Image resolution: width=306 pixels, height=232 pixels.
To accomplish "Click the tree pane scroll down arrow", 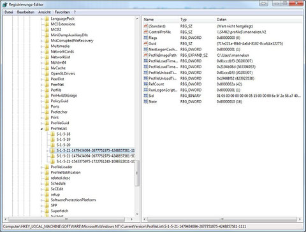I will click(137, 214).
